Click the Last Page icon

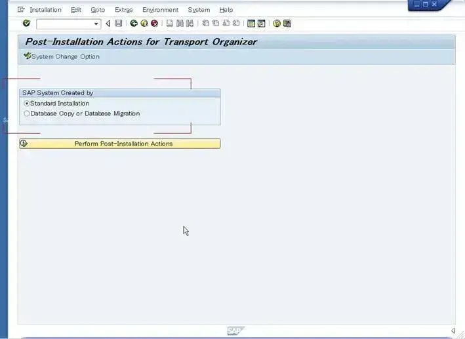tap(236, 23)
